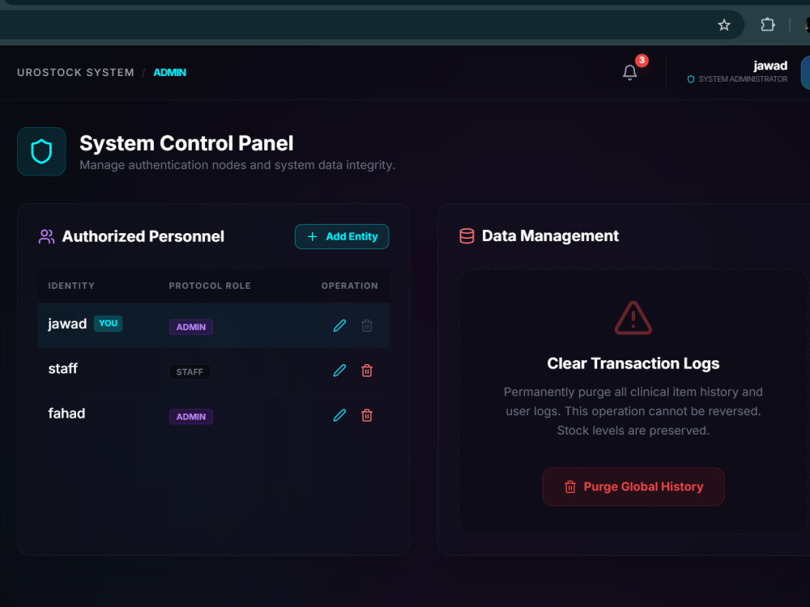Delete the staff user with the trash icon
Viewport: 810px width, 607px height.
[367, 371]
